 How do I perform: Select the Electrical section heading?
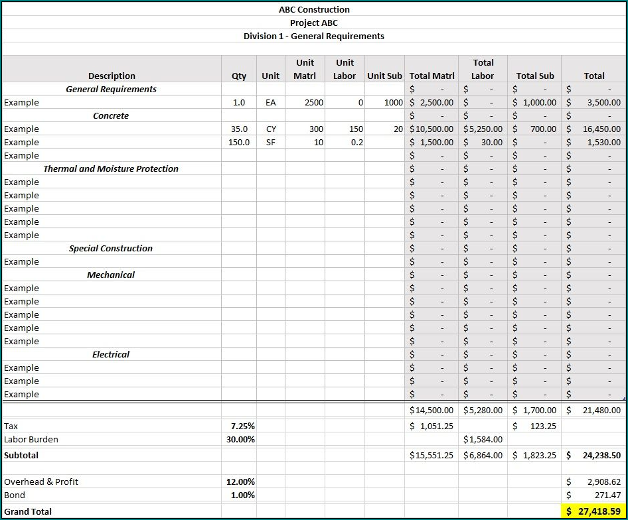coord(111,354)
